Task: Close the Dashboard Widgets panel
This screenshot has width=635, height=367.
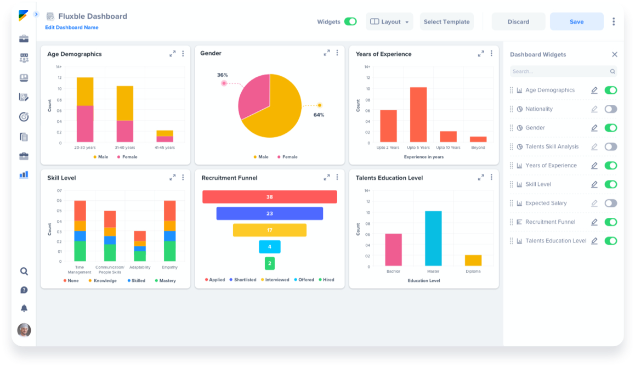Action: [x=614, y=54]
